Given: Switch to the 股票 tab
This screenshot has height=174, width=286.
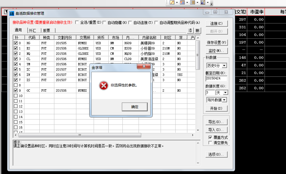Looking at the screenshot, I should (x=46, y=30).
